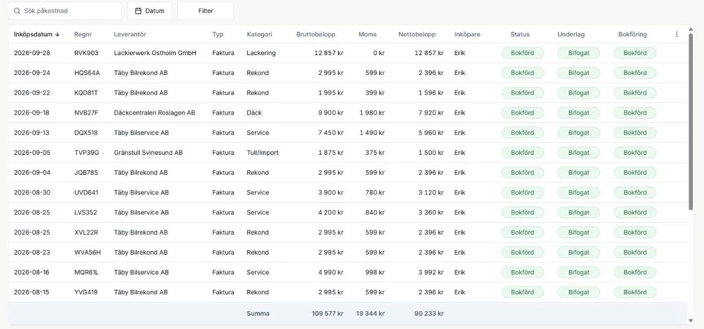
Task: Click supplier Däckcentralen Roslagen AB
Action: click(155, 113)
